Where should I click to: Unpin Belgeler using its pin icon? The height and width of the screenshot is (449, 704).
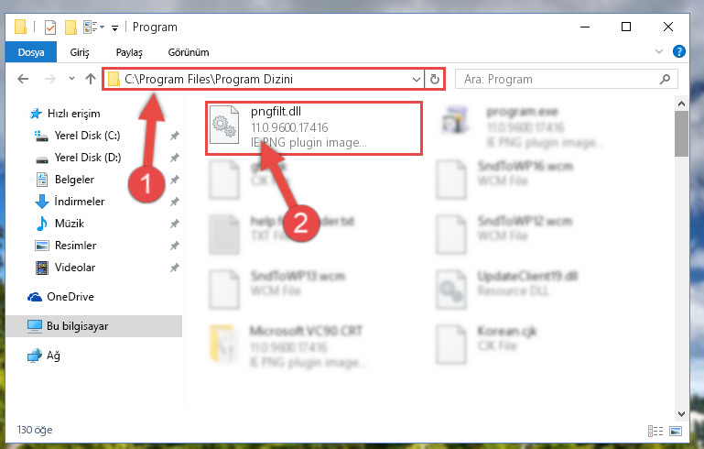pos(175,180)
